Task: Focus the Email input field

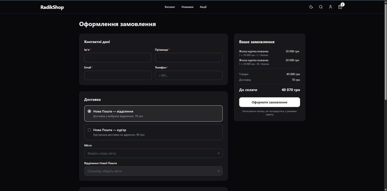Action: tap(118, 75)
